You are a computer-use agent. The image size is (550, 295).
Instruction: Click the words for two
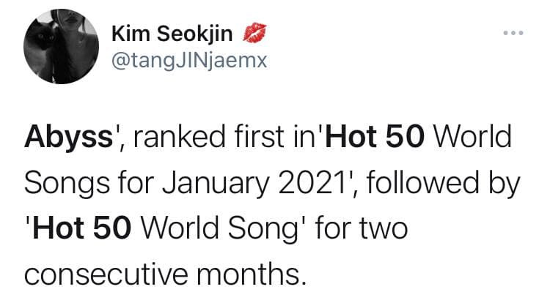(x=362, y=228)
